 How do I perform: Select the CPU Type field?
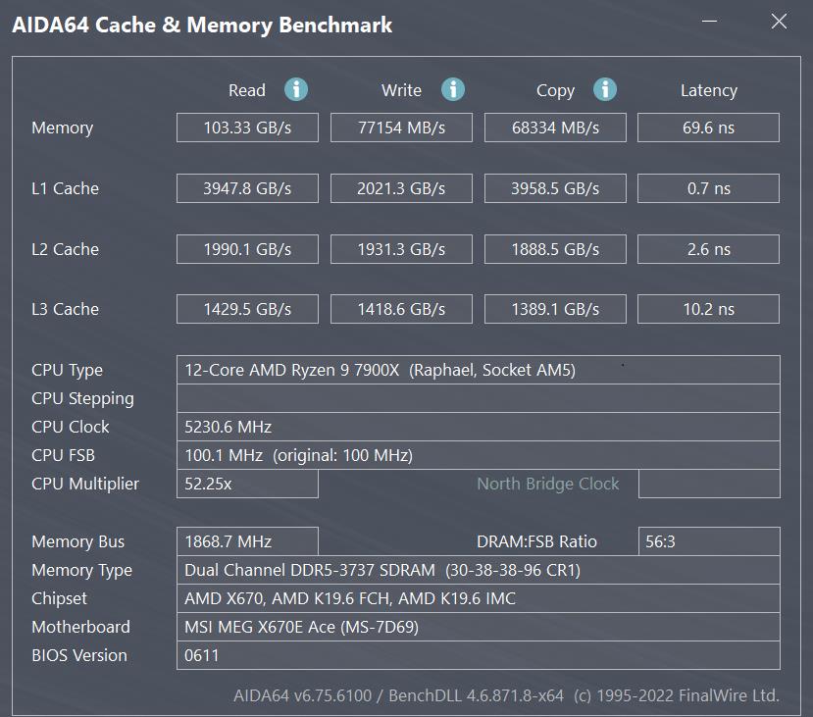(478, 370)
